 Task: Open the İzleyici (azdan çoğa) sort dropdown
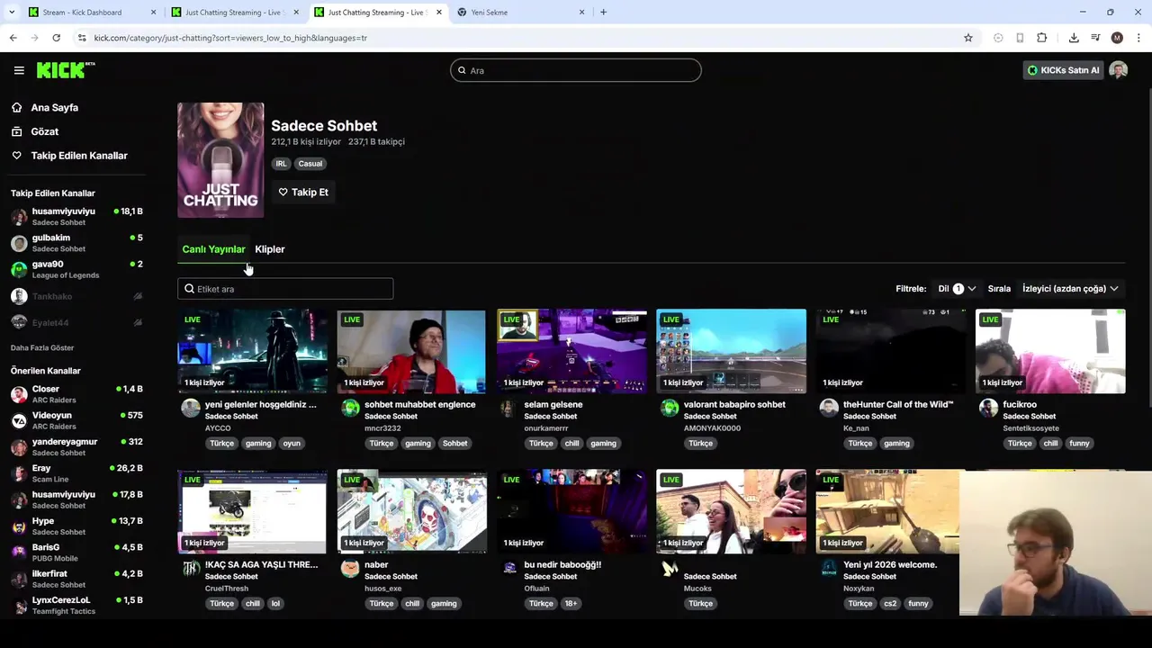[x=1070, y=289]
